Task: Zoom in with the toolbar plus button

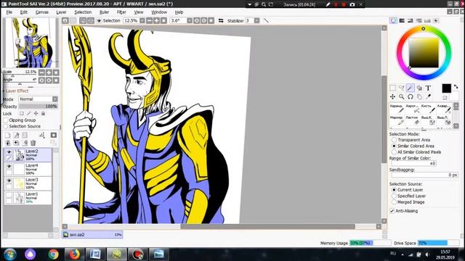Action: 157,20
